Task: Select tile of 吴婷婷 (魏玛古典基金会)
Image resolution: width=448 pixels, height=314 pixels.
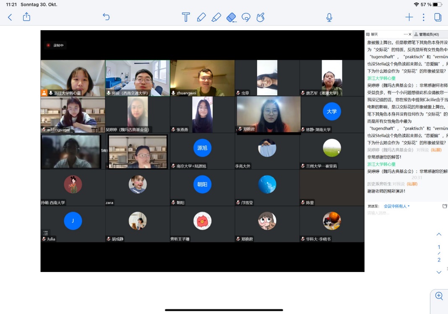Action: coord(138,115)
